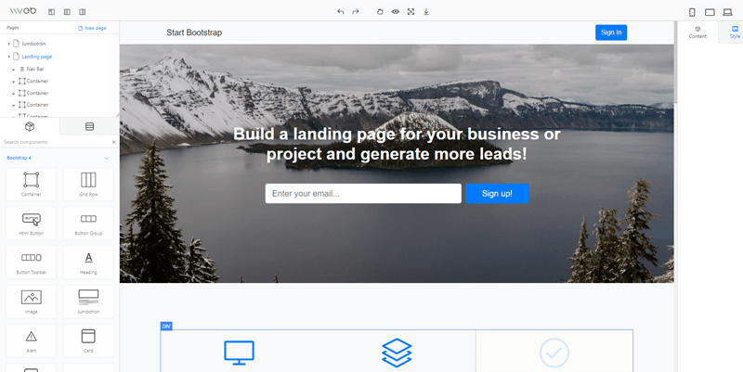Toggle preview with the eye icon

click(396, 12)
